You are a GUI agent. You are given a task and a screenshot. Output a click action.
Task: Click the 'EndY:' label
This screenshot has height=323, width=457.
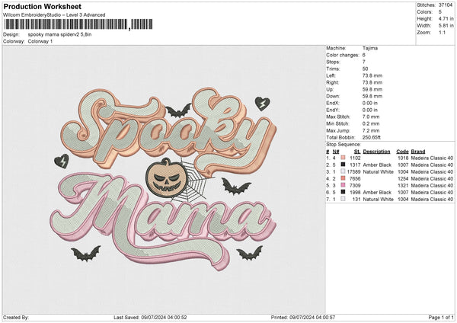333,110
